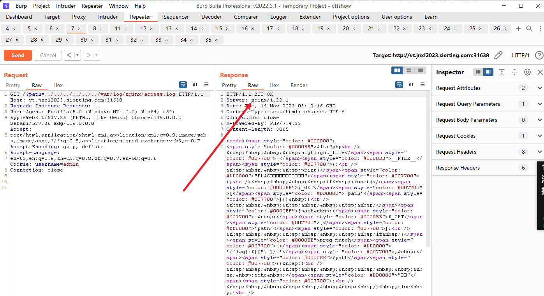Screen dimensions: 544x296
Task: Switch to combined tabbed request/response layout
Action: pyautogui.click(x=420, y=70)
